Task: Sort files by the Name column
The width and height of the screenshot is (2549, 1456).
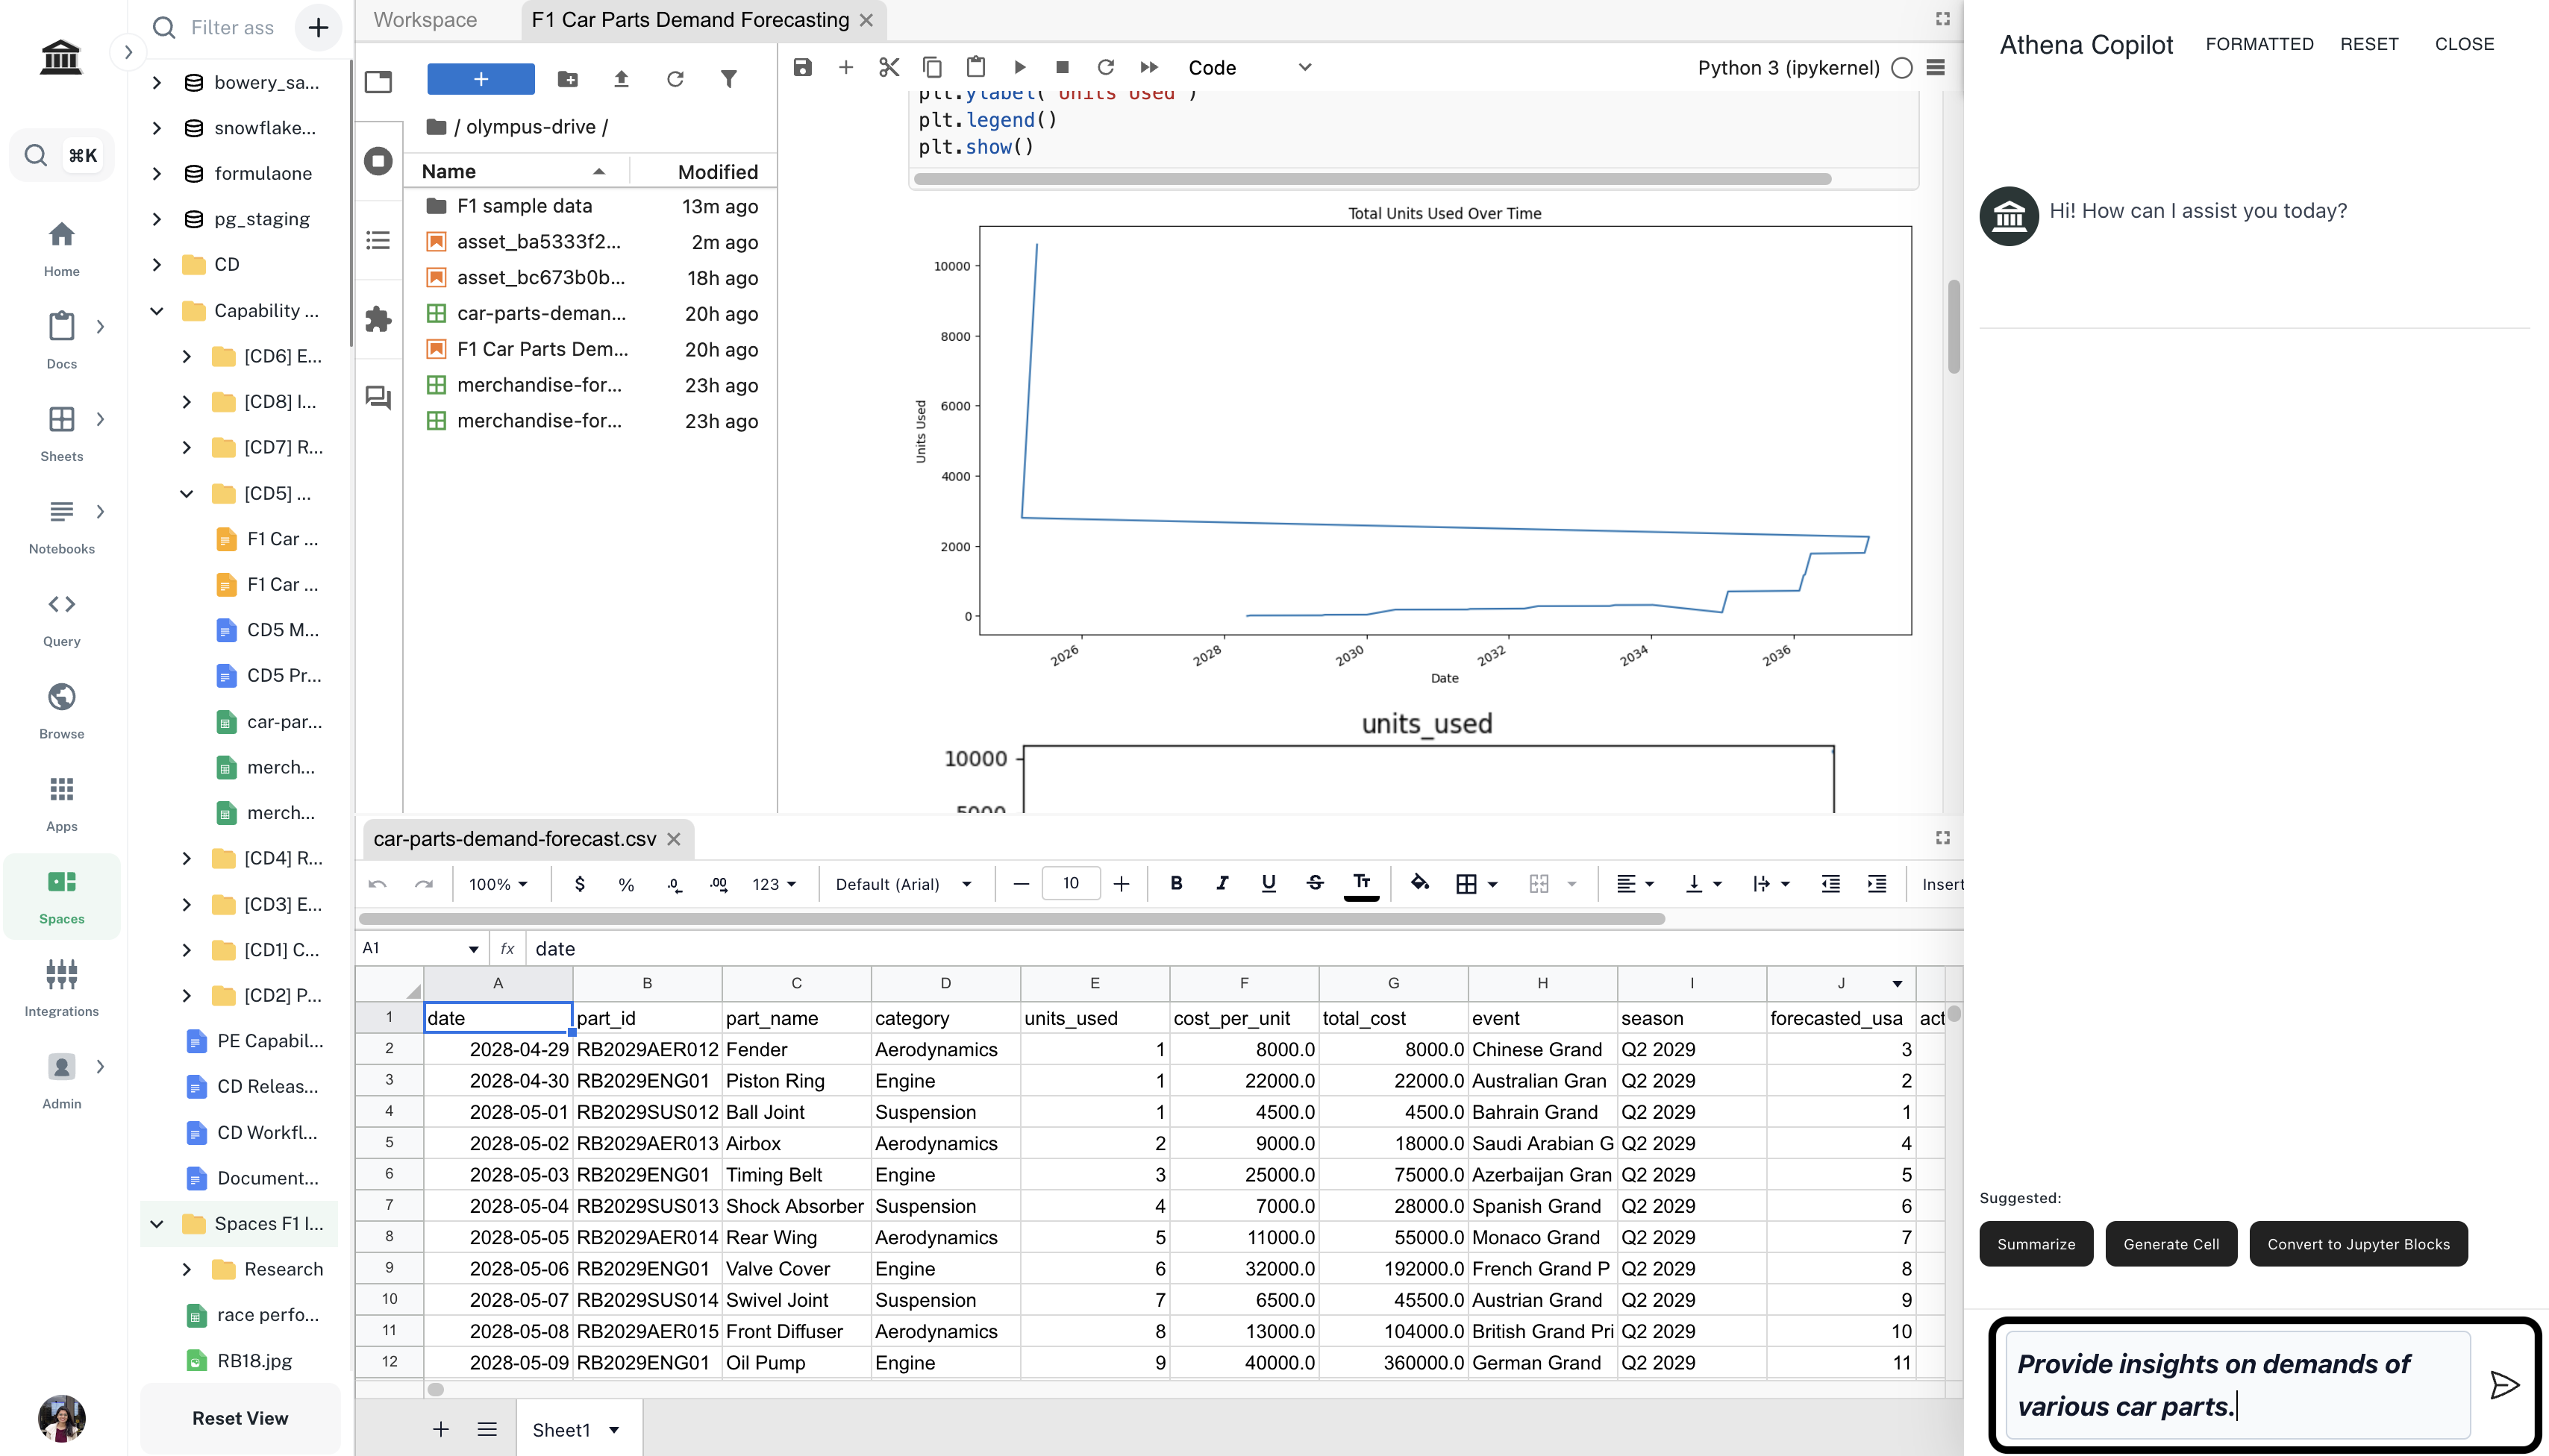Action: pyautogui.click(x=516, y=172)
